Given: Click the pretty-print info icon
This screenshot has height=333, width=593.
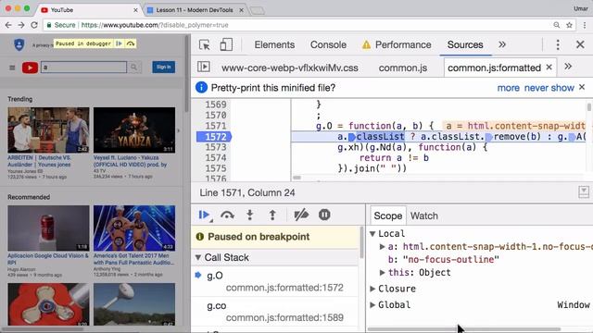Looking at the screenshot, I should point(201,88).
